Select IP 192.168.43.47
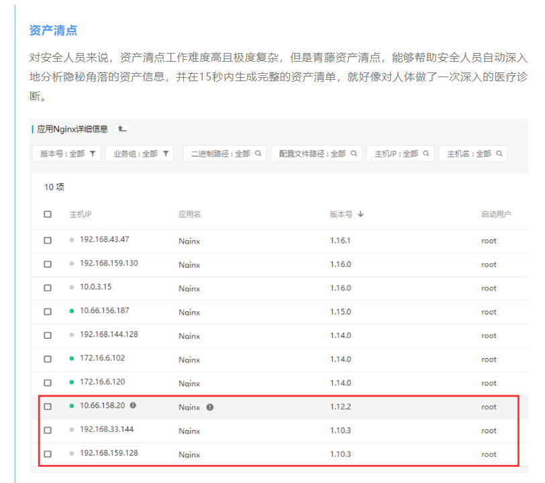Image resolution: width=545 pixels, height=483 pixels. tap(105, 239)
